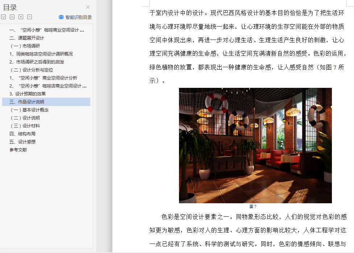Screen dimensions: 354x253
Task: Click the 图 7 caption text
Action: point(253,207)
